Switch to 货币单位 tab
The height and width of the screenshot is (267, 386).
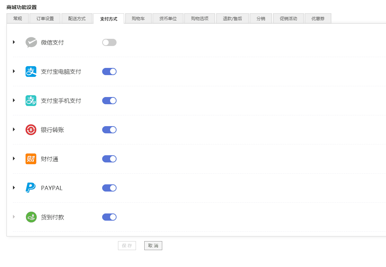(x=168, y=18)
